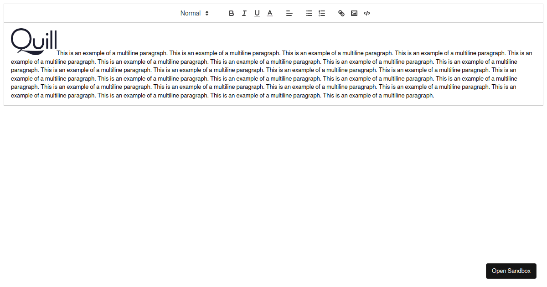547x287 pixels.
Task: Select the Quill logo image in the editor
Action: click(34, 41)
